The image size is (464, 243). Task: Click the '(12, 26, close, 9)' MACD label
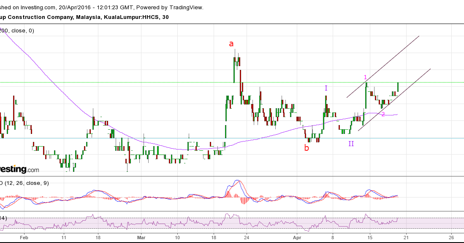tap(27, 183)
